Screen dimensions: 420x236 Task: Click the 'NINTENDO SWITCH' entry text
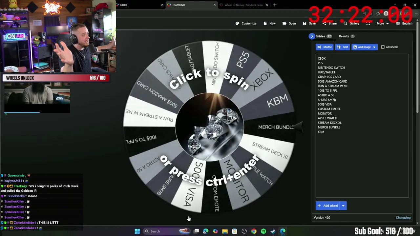coord(331,68)
